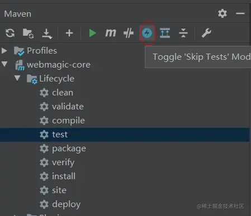Expand the Profiles node arrow
251x216 pixels.
tap(4, 51)
